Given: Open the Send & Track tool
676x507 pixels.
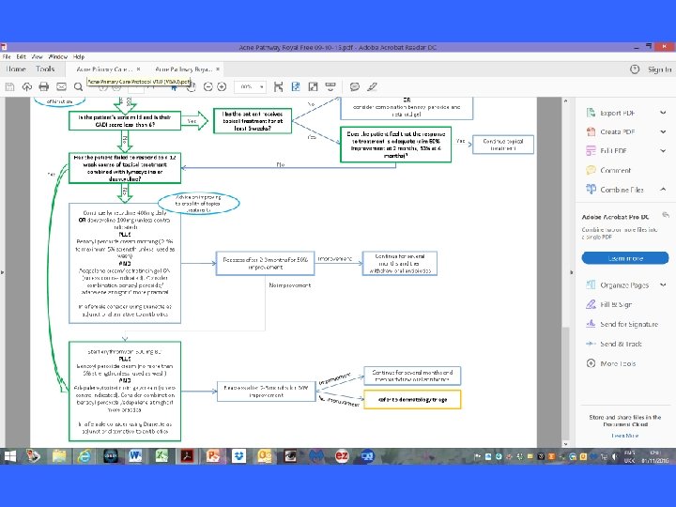Looking at the screenshot, I should coord(621,344).
